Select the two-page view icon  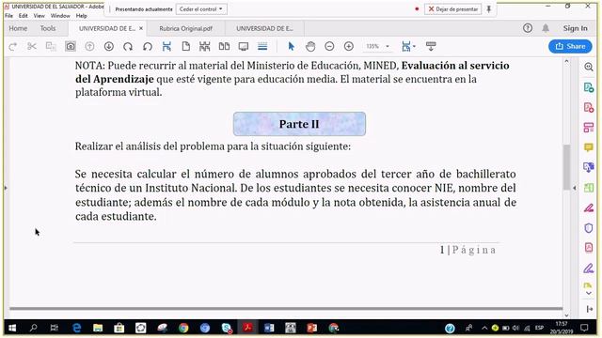click(224, 47)
